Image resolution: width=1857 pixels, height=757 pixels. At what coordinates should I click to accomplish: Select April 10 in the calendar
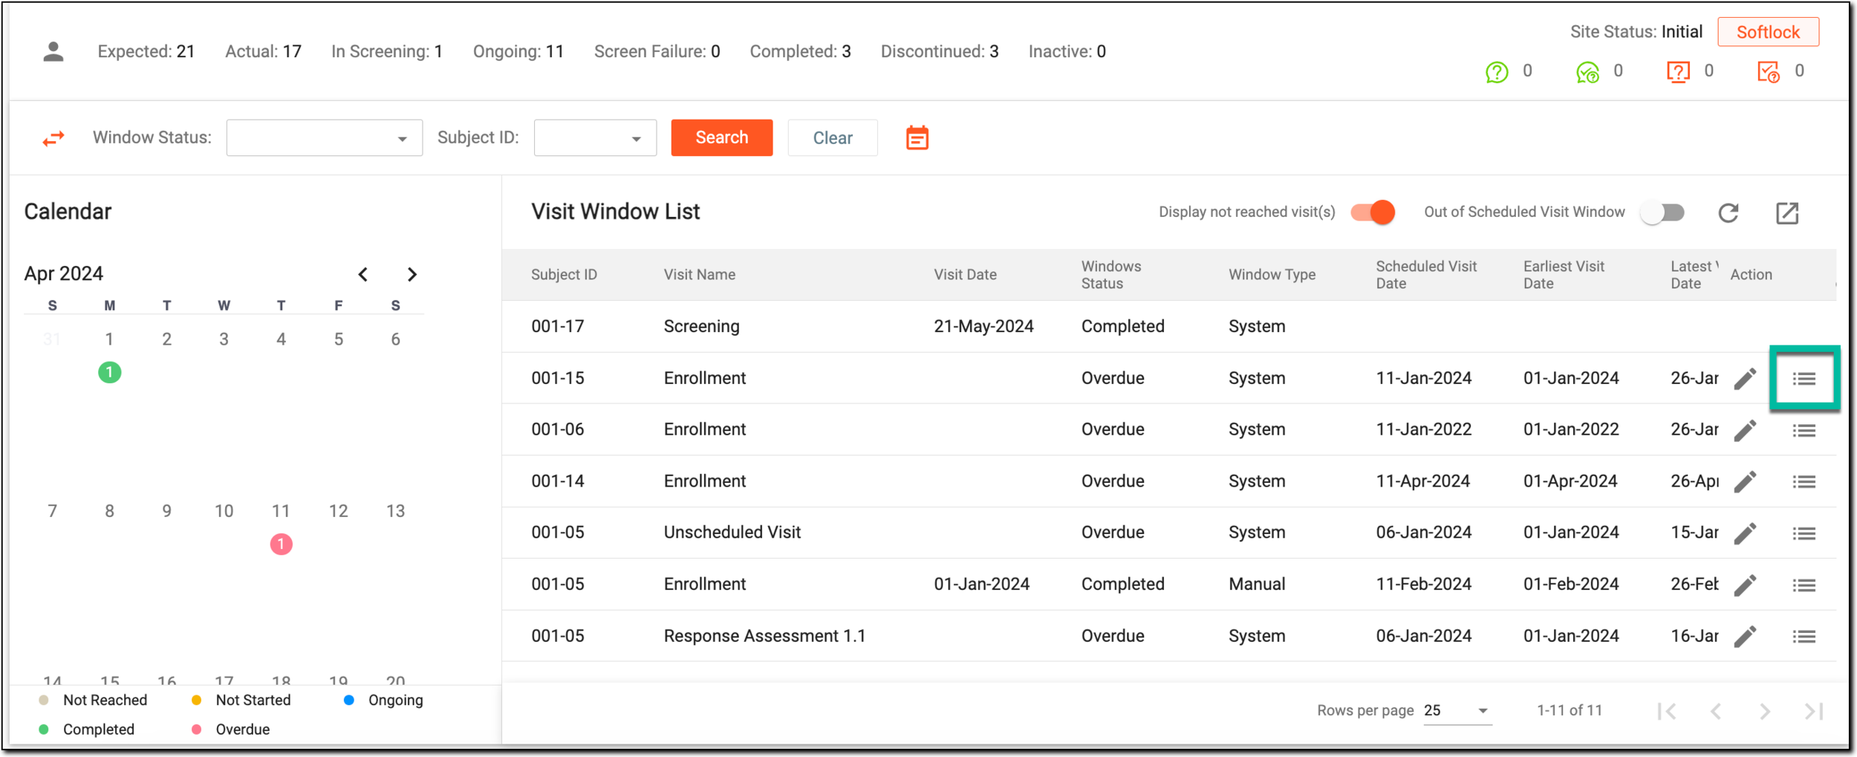(224, 511)
